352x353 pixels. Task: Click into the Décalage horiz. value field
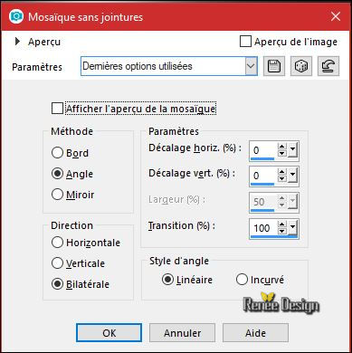tap(263, 150)
